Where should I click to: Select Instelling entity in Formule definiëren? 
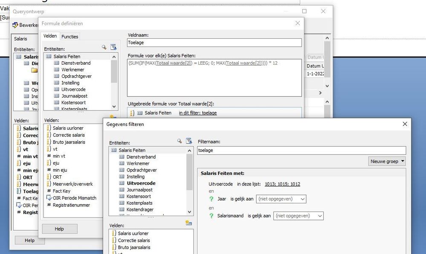(x=70, y=83)
